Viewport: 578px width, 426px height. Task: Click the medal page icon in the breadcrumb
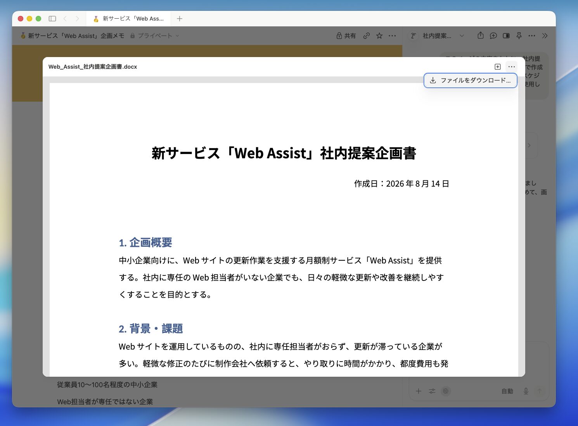point(23,36)
